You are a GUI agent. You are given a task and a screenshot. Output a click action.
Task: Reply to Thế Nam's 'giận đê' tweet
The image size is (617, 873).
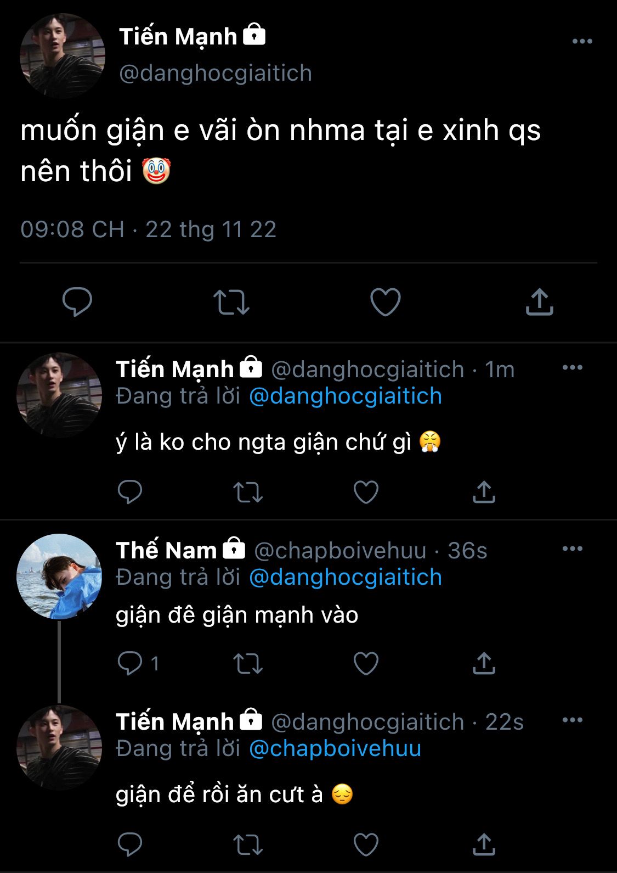[x=130, y=663]
